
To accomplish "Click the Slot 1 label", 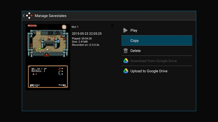I will tap(75, 27).
